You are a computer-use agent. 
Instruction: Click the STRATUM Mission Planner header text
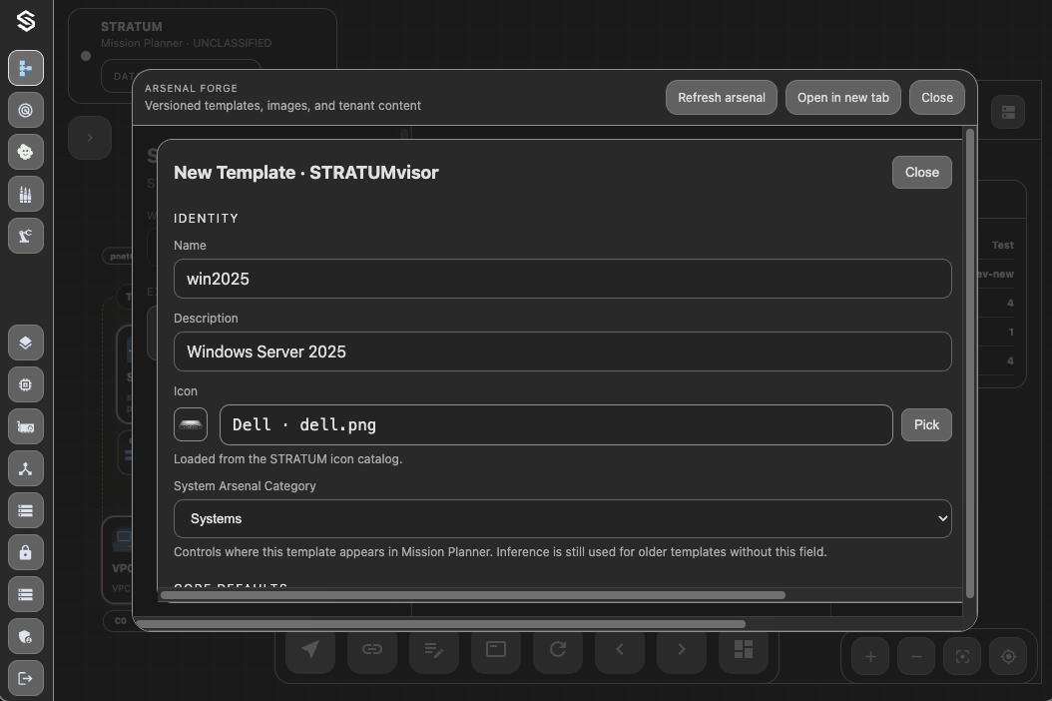186,34
